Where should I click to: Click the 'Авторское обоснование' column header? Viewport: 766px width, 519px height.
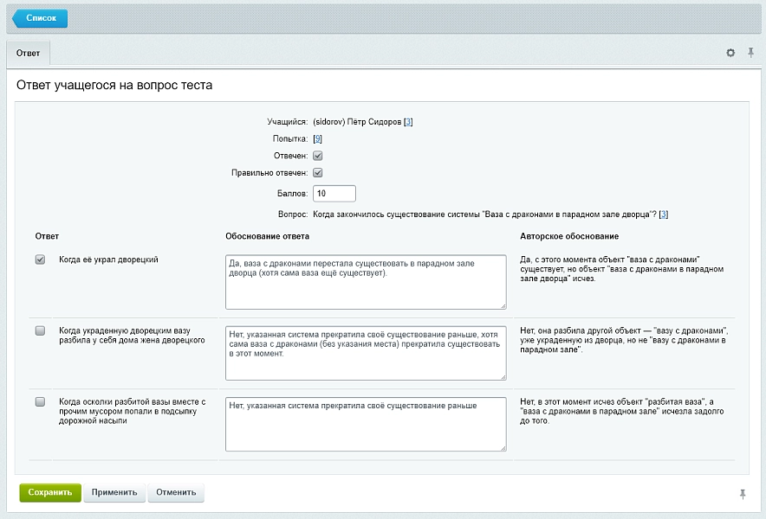tap(569, 236)
